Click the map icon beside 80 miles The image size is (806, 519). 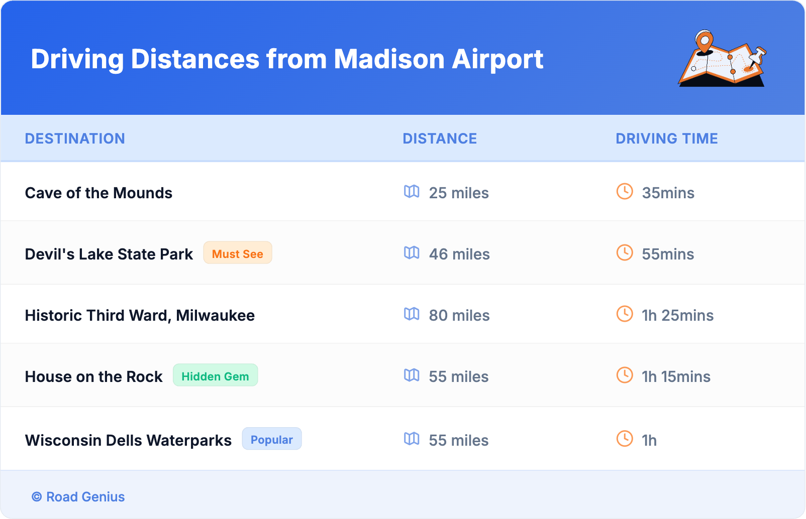[412, 314]
